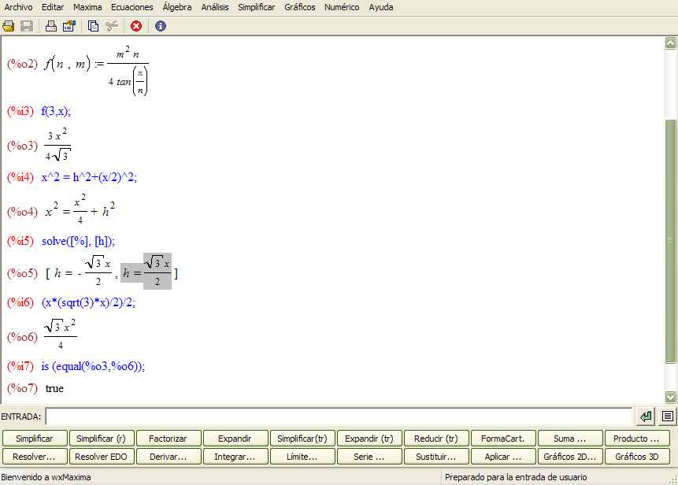678x485 pixels.
Task: Click the multiline input icon
Action: 667,417
